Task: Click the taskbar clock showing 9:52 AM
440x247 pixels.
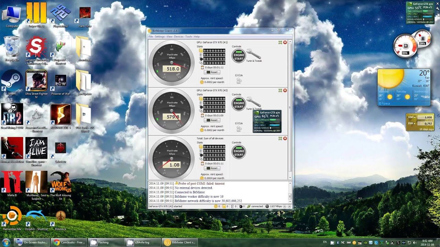Action: [427, 243]
